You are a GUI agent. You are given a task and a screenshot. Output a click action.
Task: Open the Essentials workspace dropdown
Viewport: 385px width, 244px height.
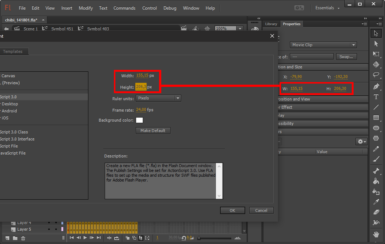(x=327, y=8)
